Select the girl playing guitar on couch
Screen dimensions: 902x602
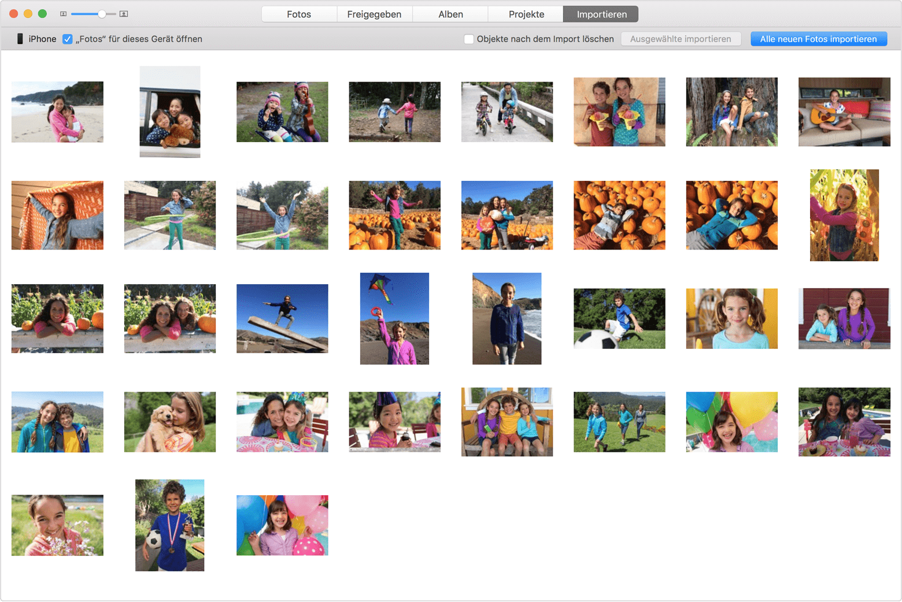tap(844, 112)
